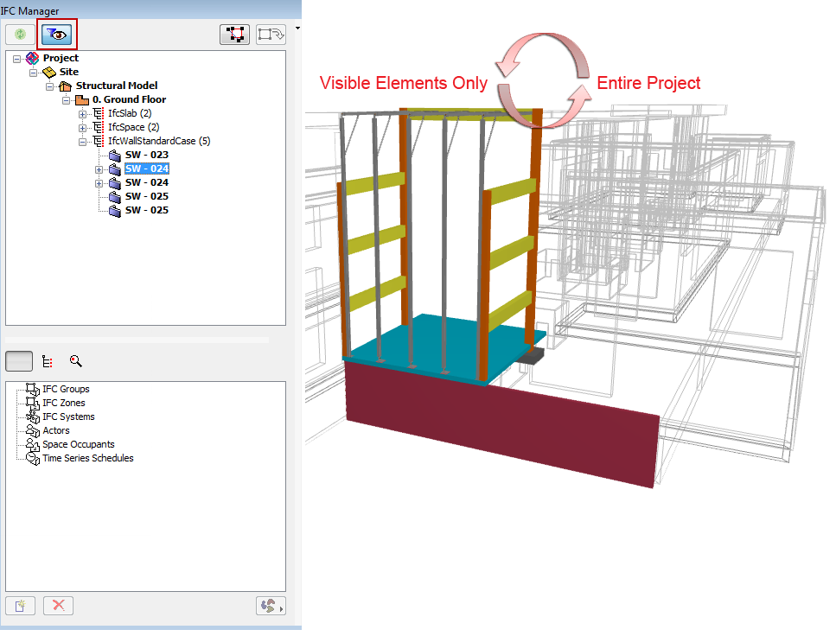The image size is (836, 636).
Task: Expand the IfcSpace (2) group
Action: point(82,128)
